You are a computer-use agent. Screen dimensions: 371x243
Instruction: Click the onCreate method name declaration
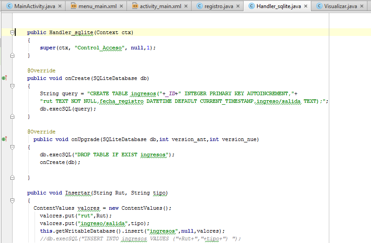click(x=77, y=79)
